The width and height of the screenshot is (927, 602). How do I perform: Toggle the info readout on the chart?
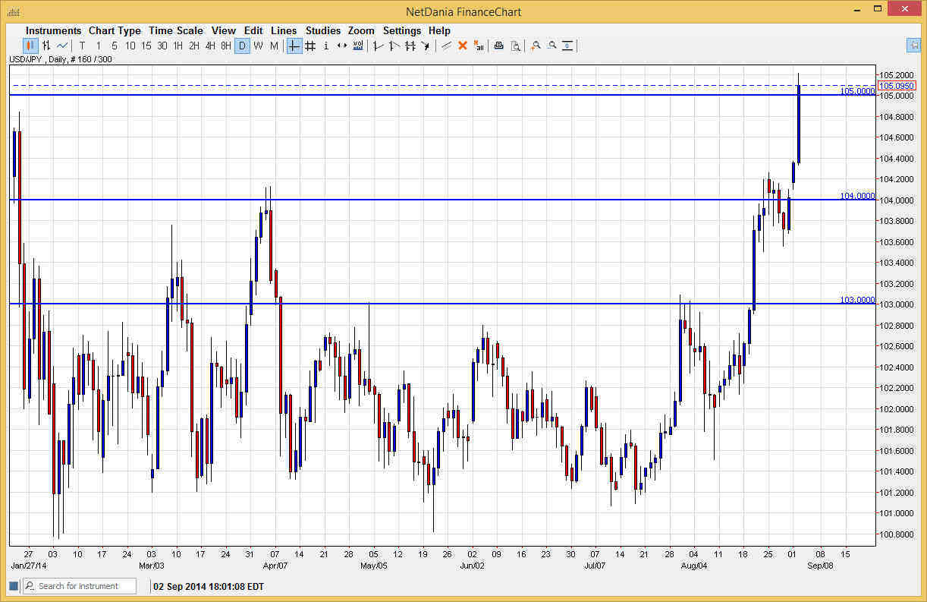(x=325, y=46)
